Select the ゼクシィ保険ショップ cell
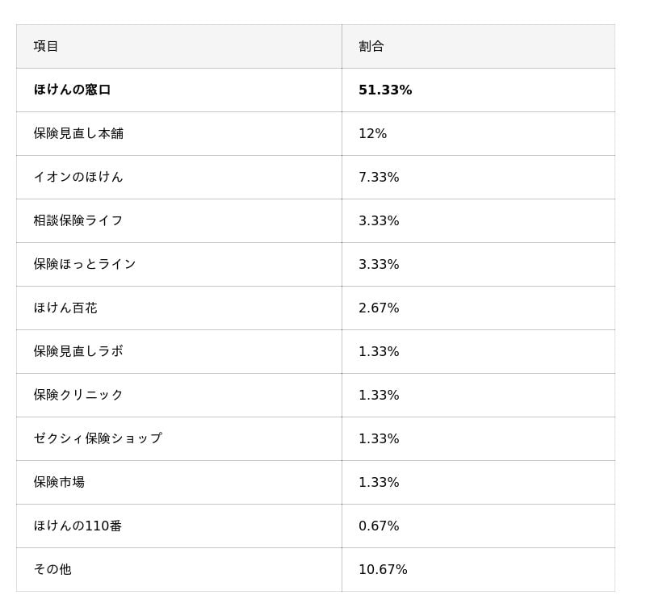The image size is (646, 616). pos(98,438)
